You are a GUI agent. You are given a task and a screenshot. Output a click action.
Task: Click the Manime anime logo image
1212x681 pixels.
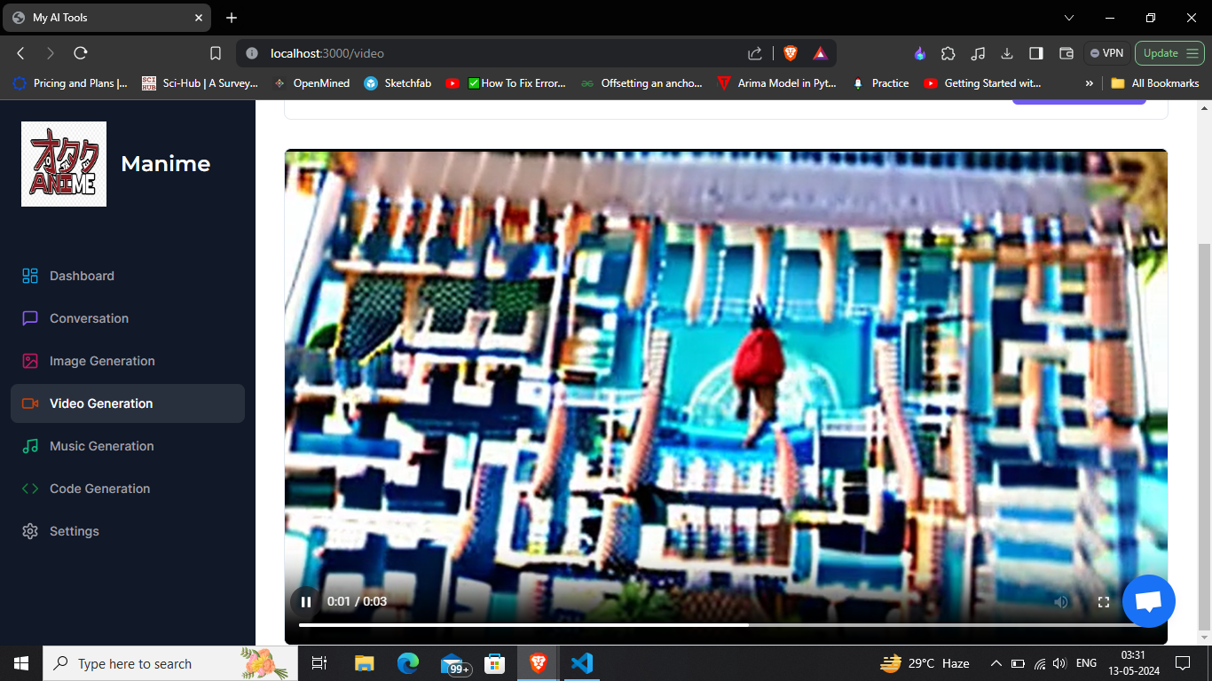point(64,164)
